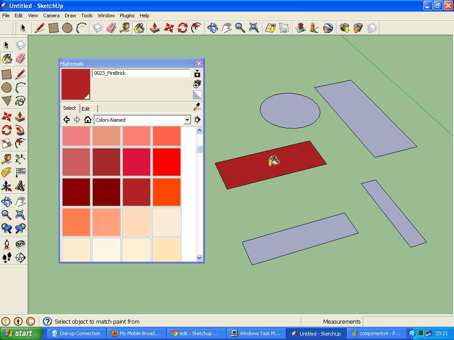Pick the orange-red swatch
This screenshot has height=340, width=454.
tap(167, 192)
